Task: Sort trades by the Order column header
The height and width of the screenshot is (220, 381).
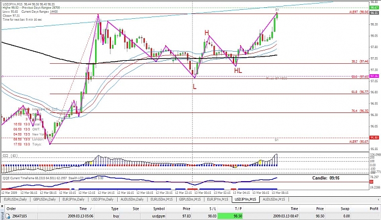Action: [11, 208]
